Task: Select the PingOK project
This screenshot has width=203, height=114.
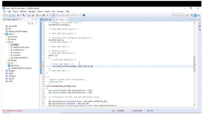Action: (11, 71)
